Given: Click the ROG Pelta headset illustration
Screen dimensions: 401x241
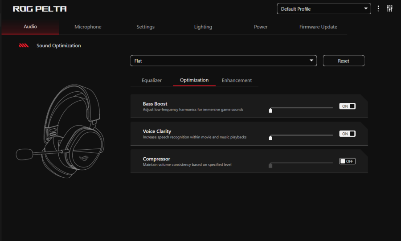Looking at the screenshot, I should (60, 131).
